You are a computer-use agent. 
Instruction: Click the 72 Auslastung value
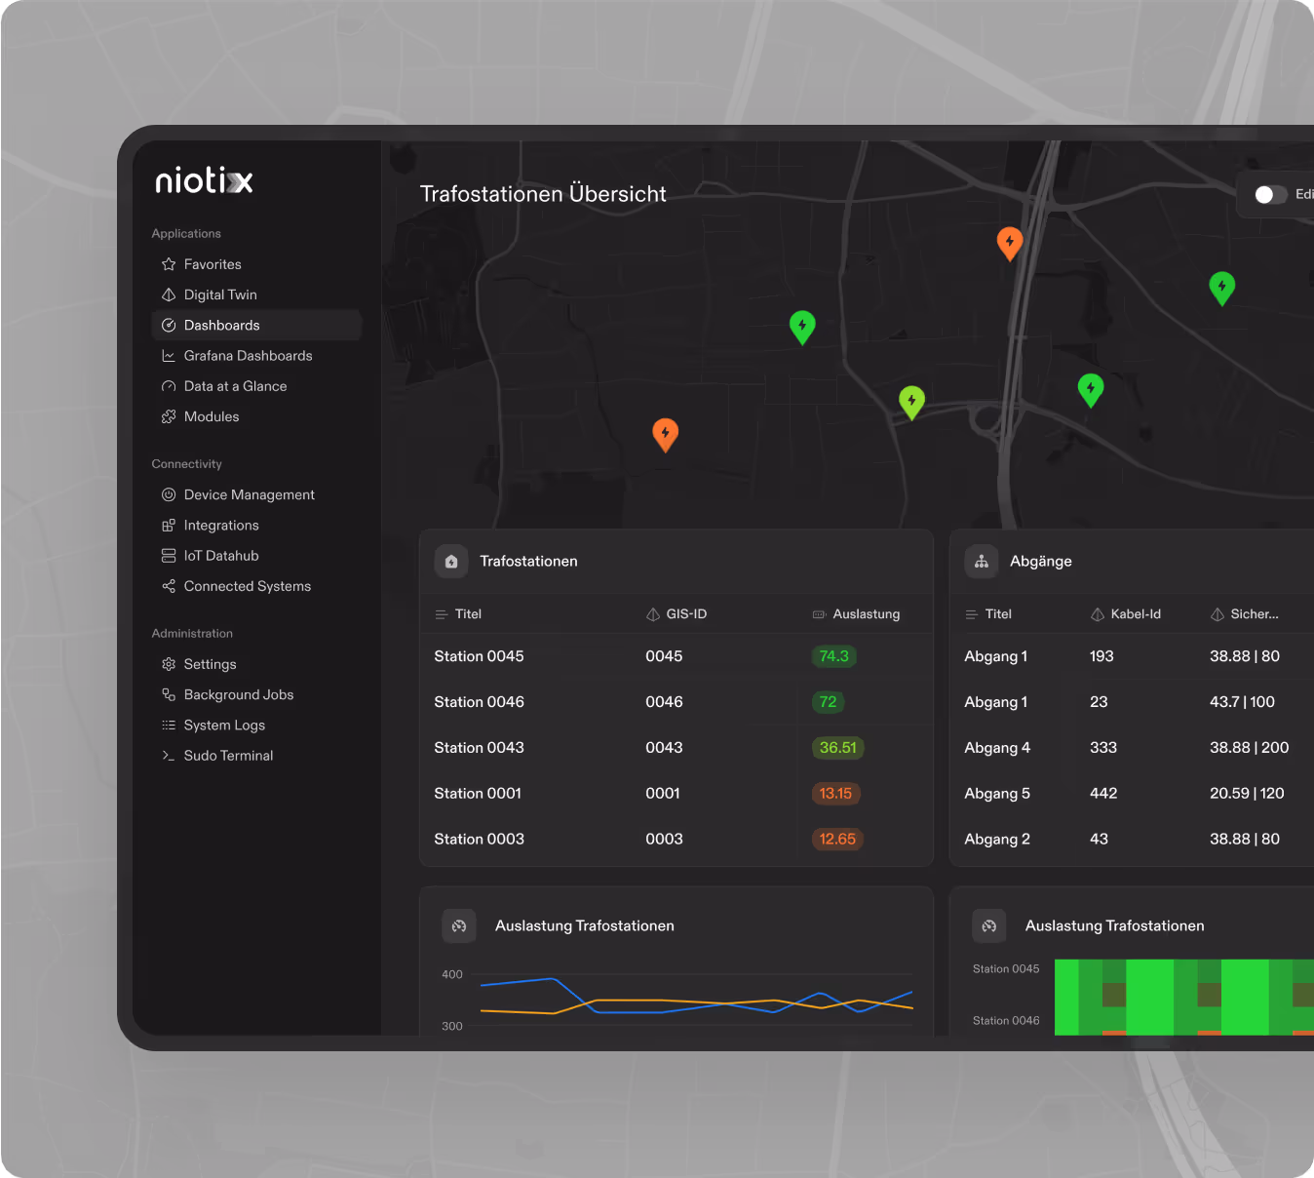coord(828,702)
